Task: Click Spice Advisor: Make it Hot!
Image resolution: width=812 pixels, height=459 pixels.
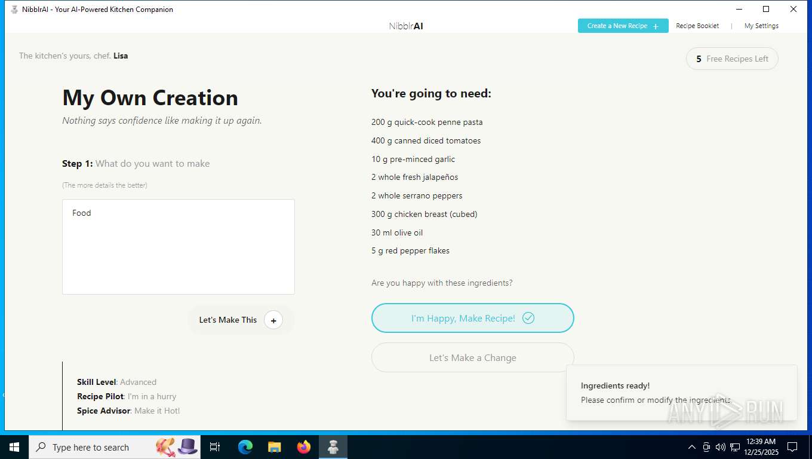Action: tap(128, 411)
